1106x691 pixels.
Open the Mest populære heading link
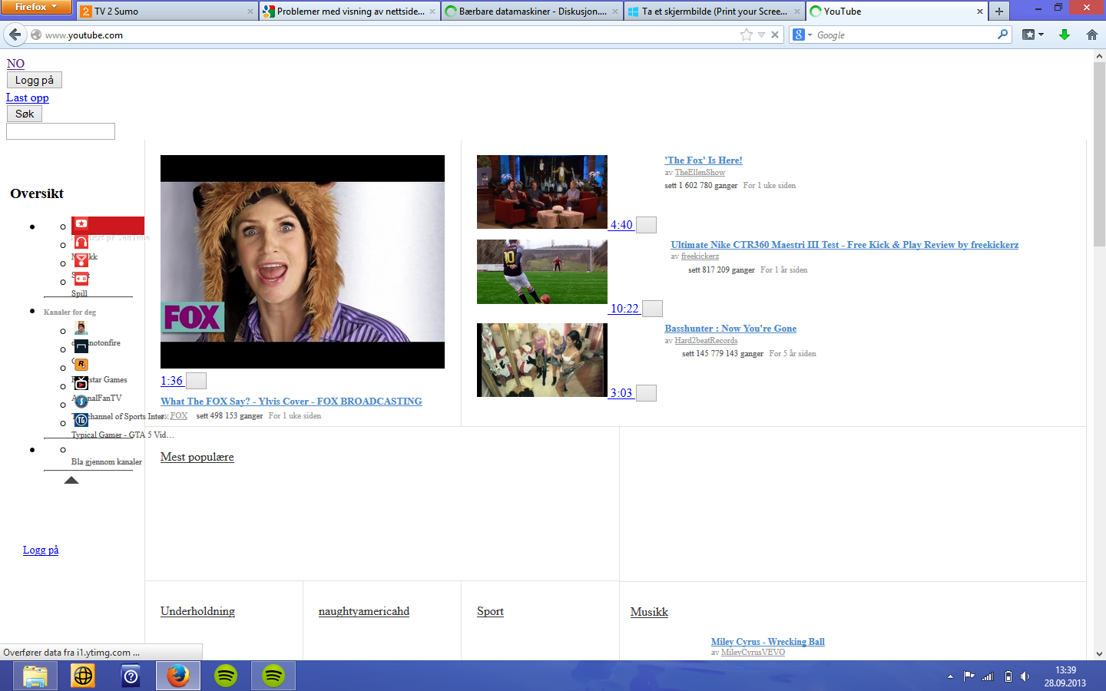(197, 457)
